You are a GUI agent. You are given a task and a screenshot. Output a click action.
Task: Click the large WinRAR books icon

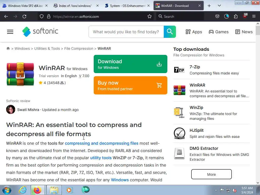click(x=20, y=74)
